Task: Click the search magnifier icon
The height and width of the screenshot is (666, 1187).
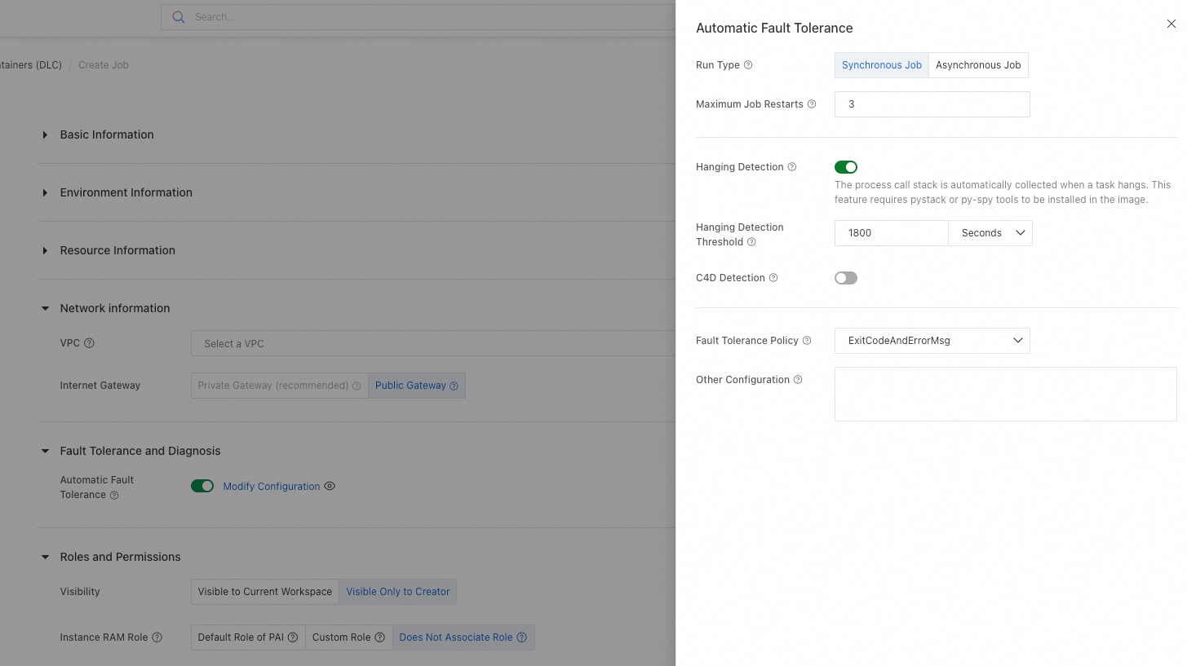Action: pos(179,17)
